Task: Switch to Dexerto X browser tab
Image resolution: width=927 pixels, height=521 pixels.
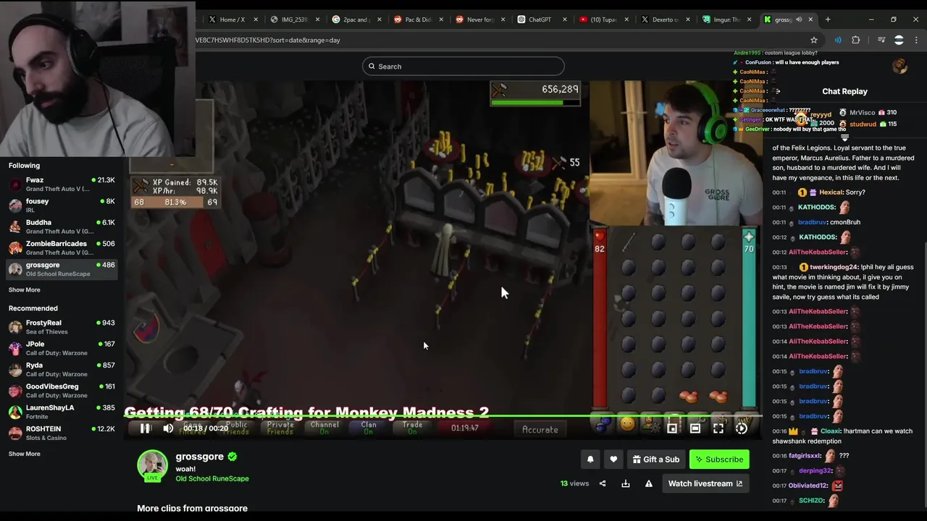Action: click(664, 20)
